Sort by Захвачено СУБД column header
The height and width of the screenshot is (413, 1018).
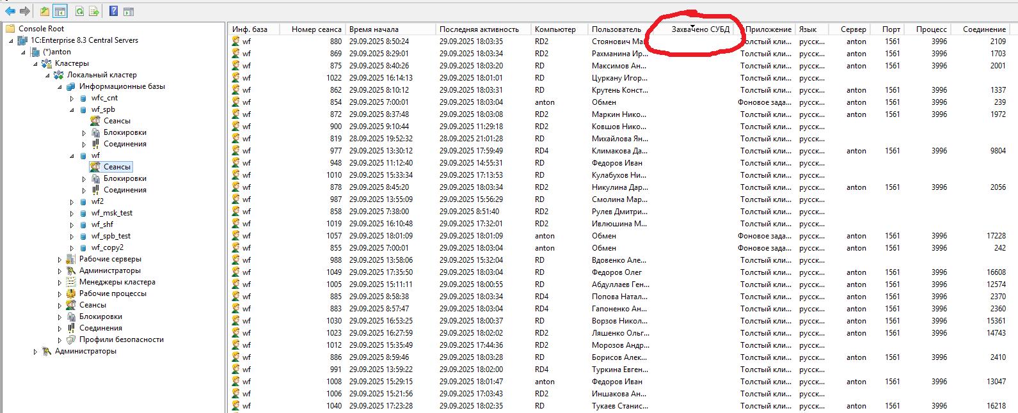pyautogui.click(x=700, y=29)
